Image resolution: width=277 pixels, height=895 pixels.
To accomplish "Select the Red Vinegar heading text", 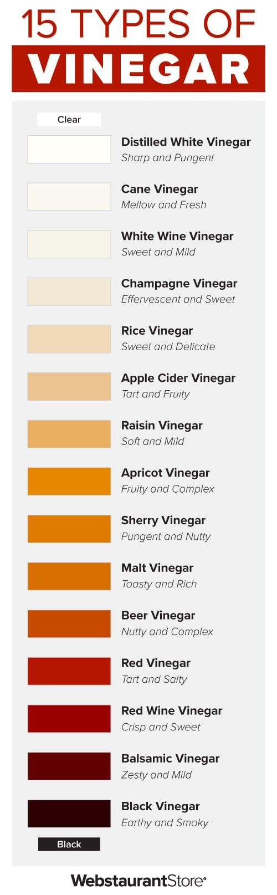I will coord(156,663).
